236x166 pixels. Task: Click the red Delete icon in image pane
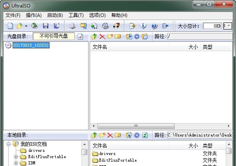tap(102, 37)
